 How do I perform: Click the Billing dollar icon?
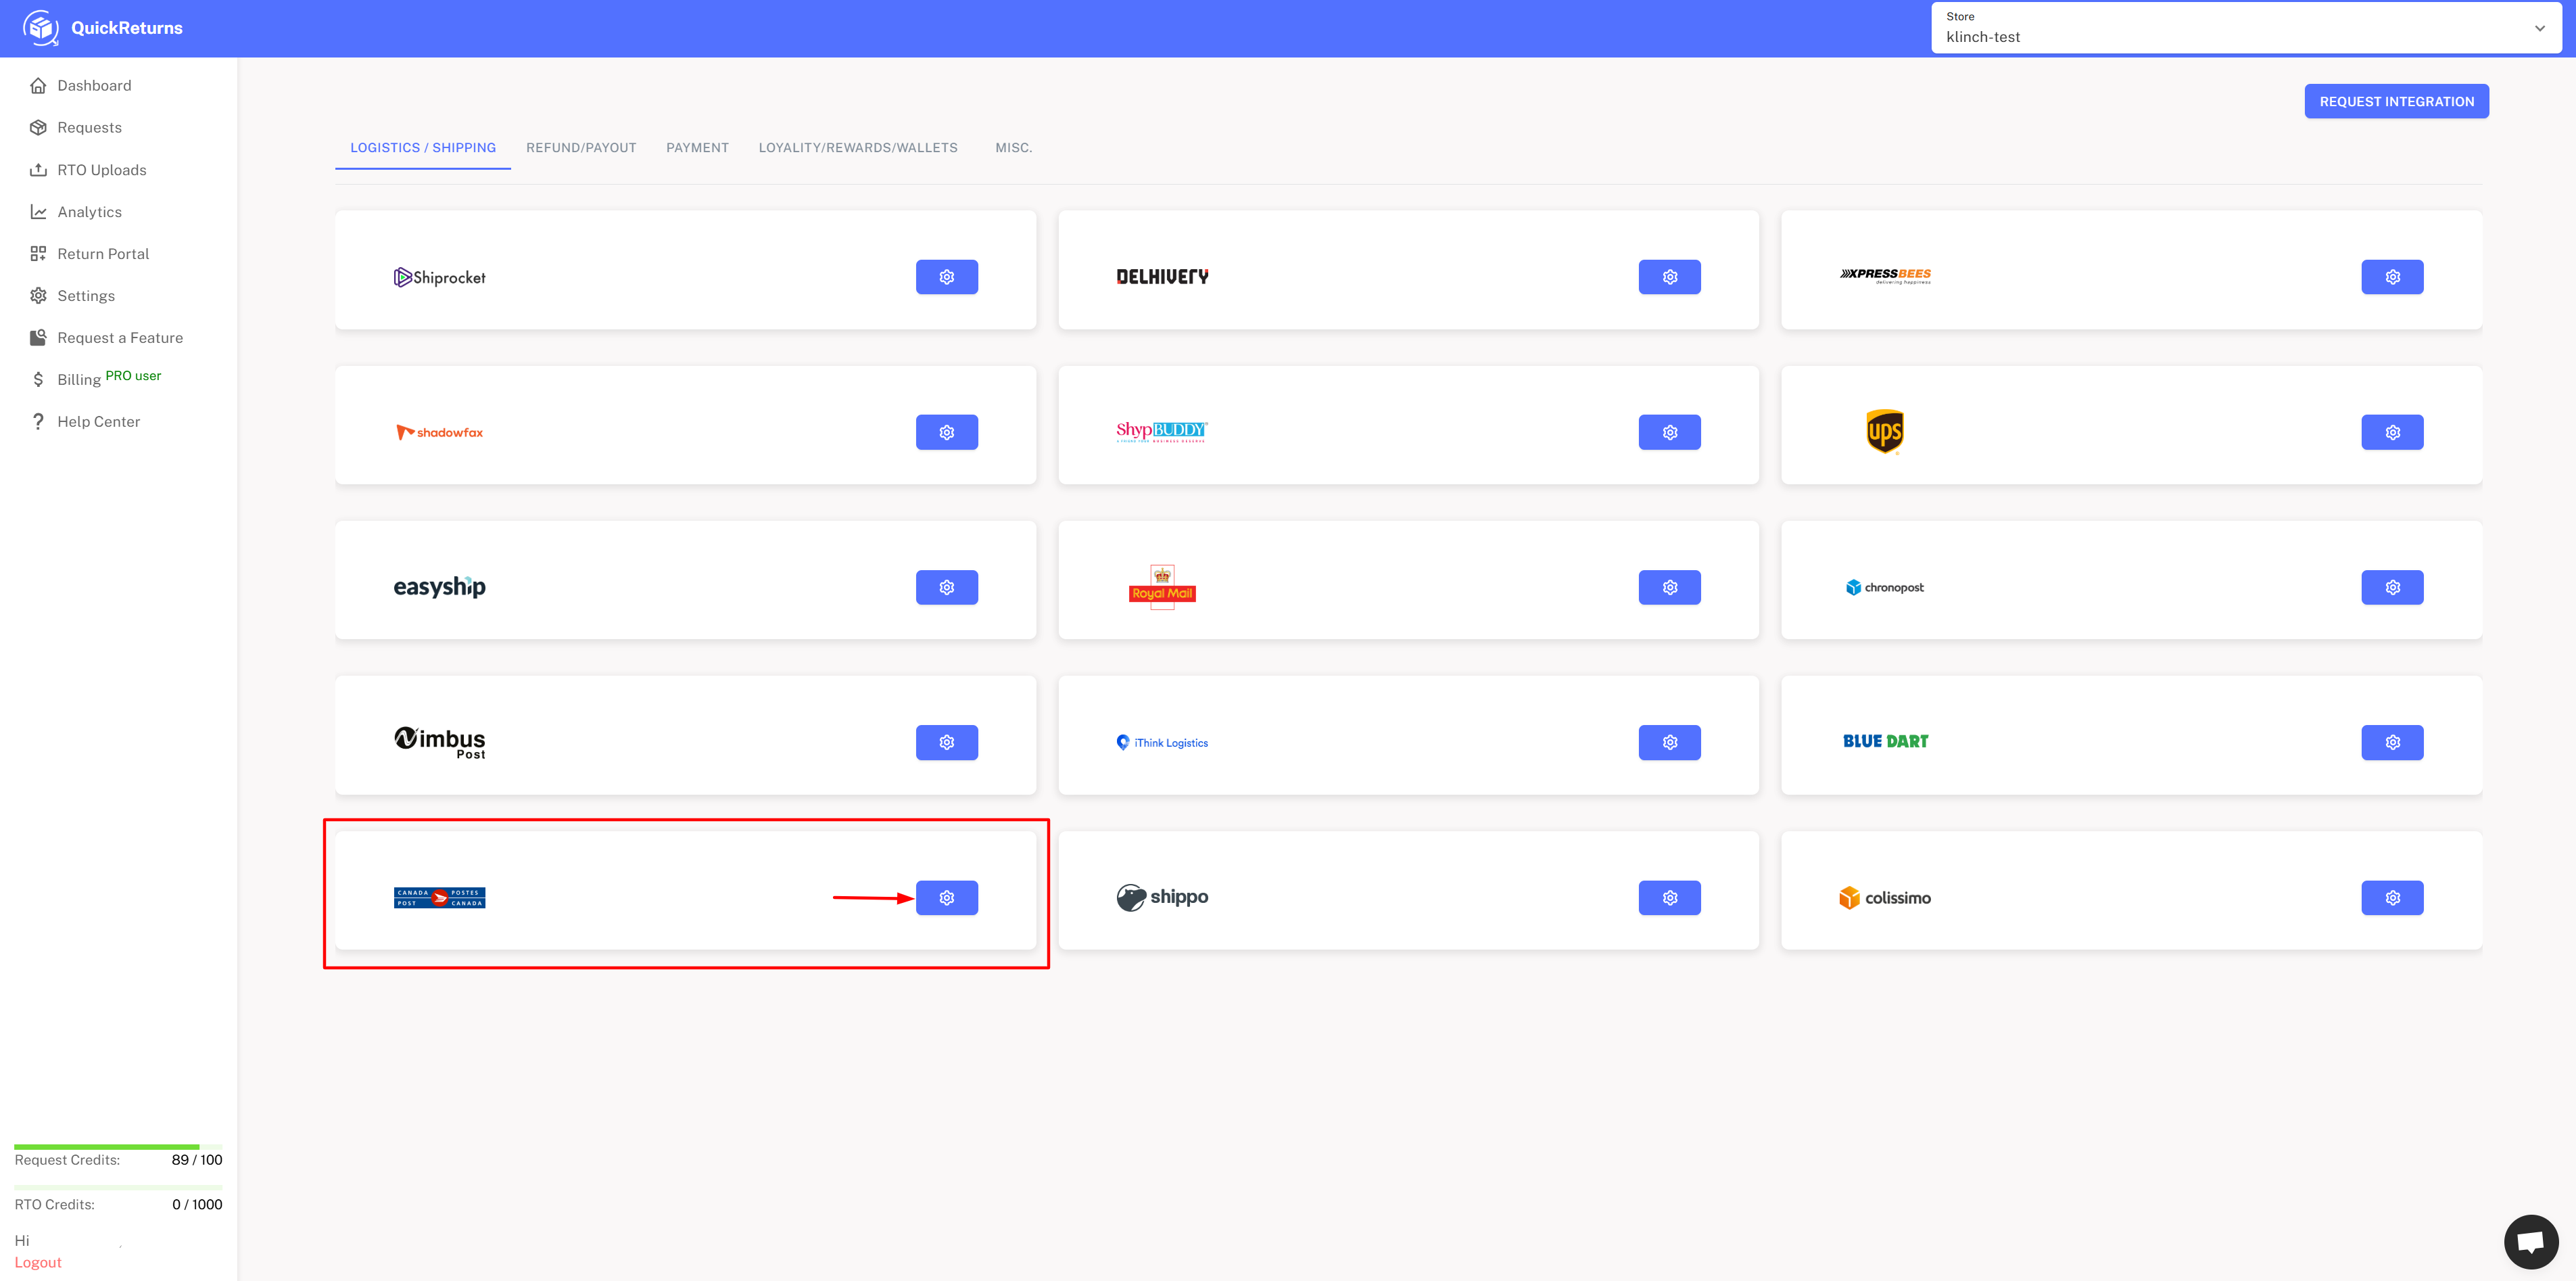click(38, 380)
